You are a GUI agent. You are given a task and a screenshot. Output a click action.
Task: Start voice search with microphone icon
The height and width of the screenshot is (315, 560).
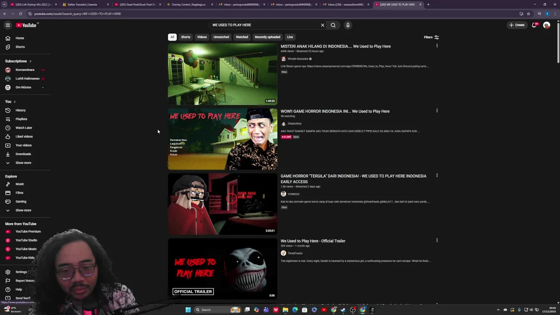pyautogui.click(x=348, y=25)
